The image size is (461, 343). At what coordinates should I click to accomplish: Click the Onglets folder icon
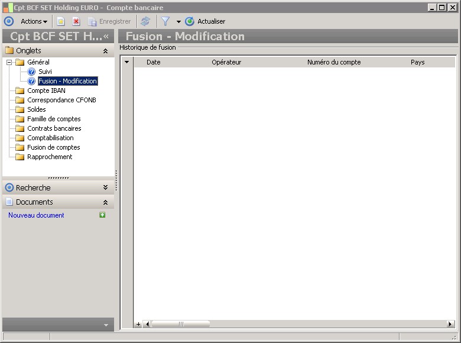click(9, 50)
